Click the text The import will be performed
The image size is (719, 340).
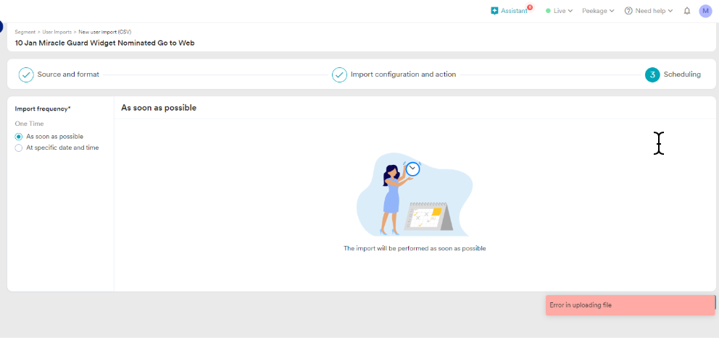[415, 248]
